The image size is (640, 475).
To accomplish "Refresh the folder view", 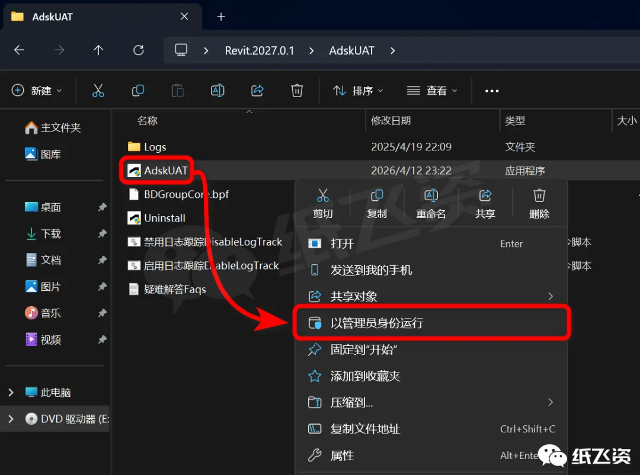I will tap(138, 50).
